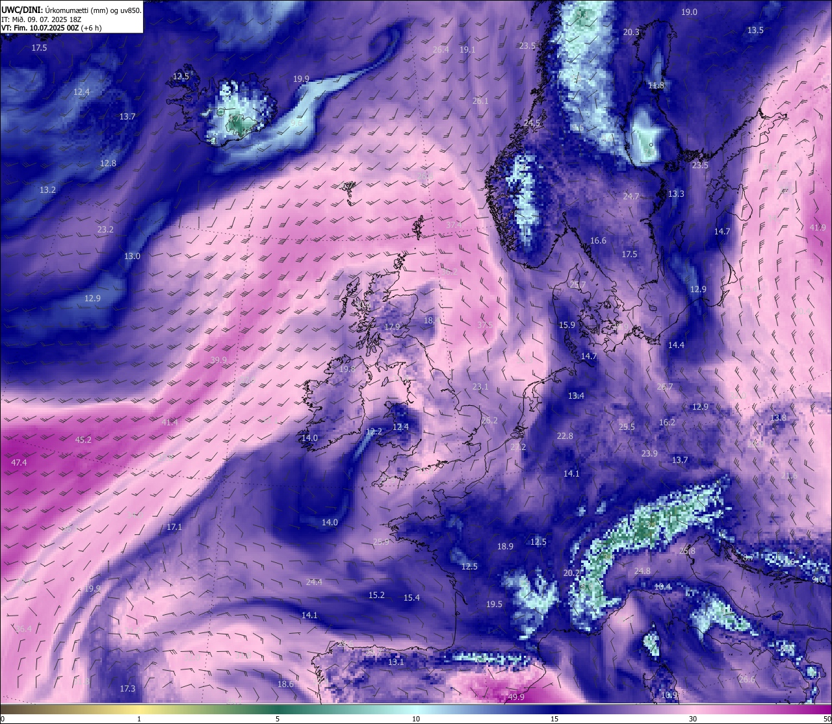Select the 15.2 value label
This screenshot has width=832, height=724.
click(x=376, y=595)
